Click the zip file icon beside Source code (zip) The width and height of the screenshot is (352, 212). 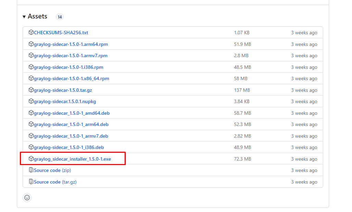click(x=31, y=170)
